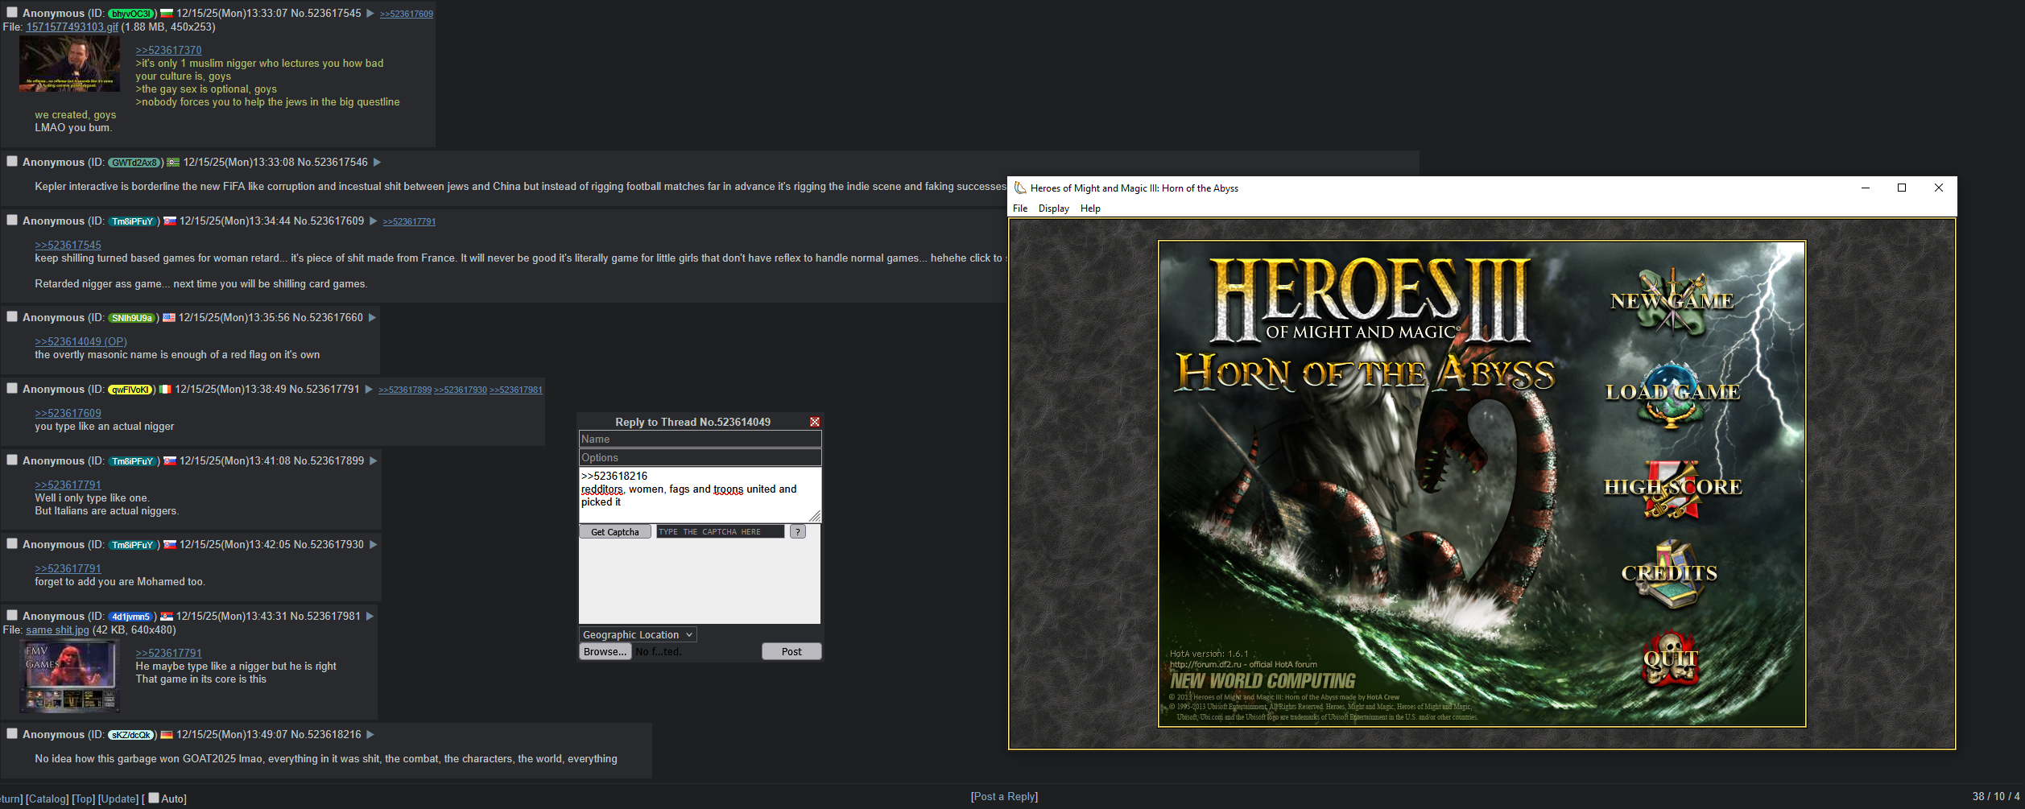Click the captcha help question mark button
2025x809 pixels.
coord(798,532)
